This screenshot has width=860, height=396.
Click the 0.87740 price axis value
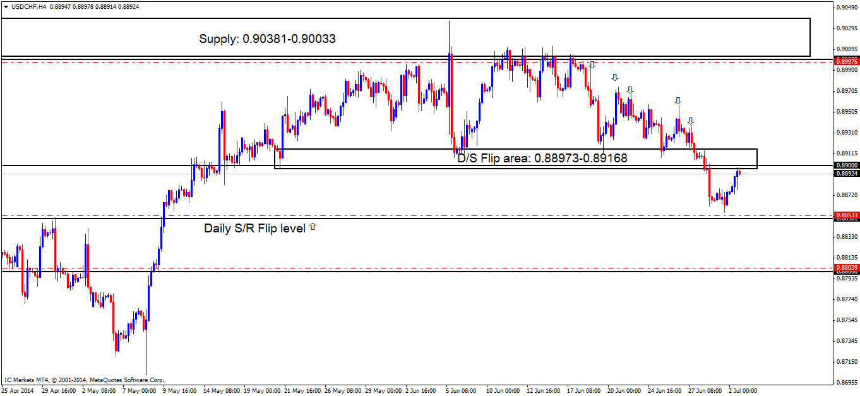847,299
